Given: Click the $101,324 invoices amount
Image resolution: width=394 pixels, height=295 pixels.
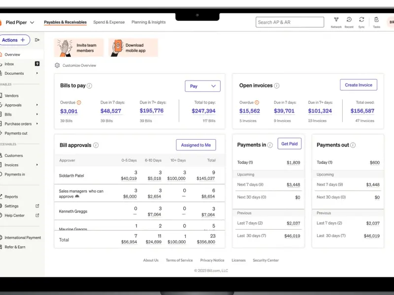Looking at the screenshot, I should coord(320,111).
